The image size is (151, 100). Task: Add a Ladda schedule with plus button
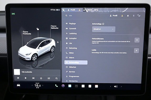[x=136, y=51]
